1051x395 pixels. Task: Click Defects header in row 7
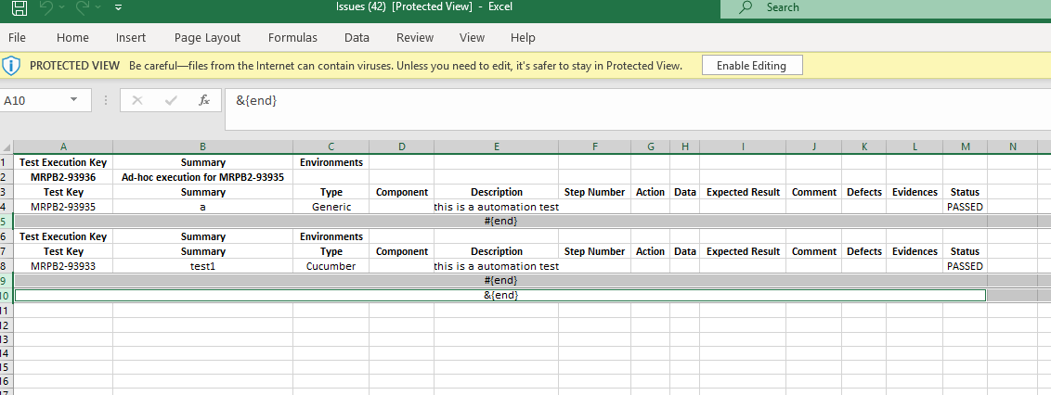(864, 251)
